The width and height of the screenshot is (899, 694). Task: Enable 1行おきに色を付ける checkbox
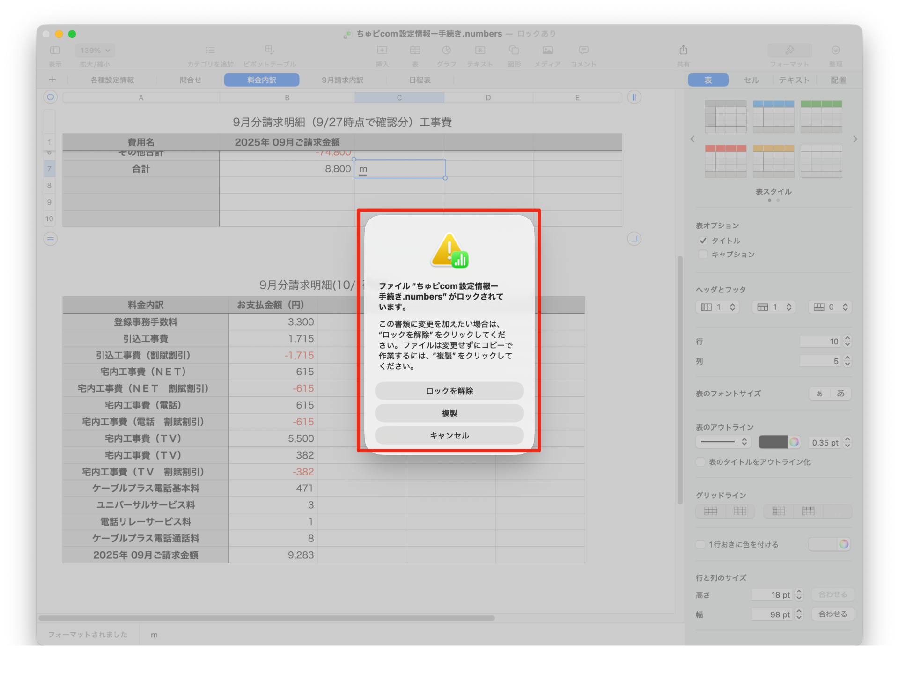tap(700, 544)
